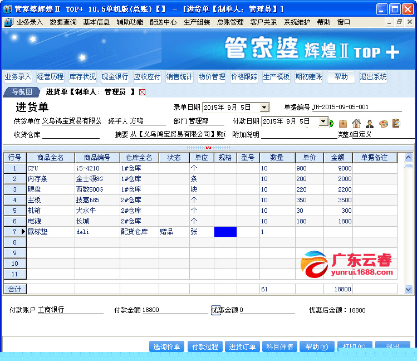This screenshot has width=417, height=361.
Task: Open the 业务录入 menu
Action: tap(30, 22)
